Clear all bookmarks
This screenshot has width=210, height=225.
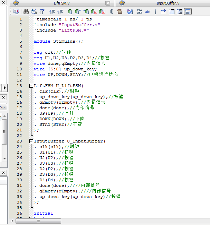tap(102, 11)
